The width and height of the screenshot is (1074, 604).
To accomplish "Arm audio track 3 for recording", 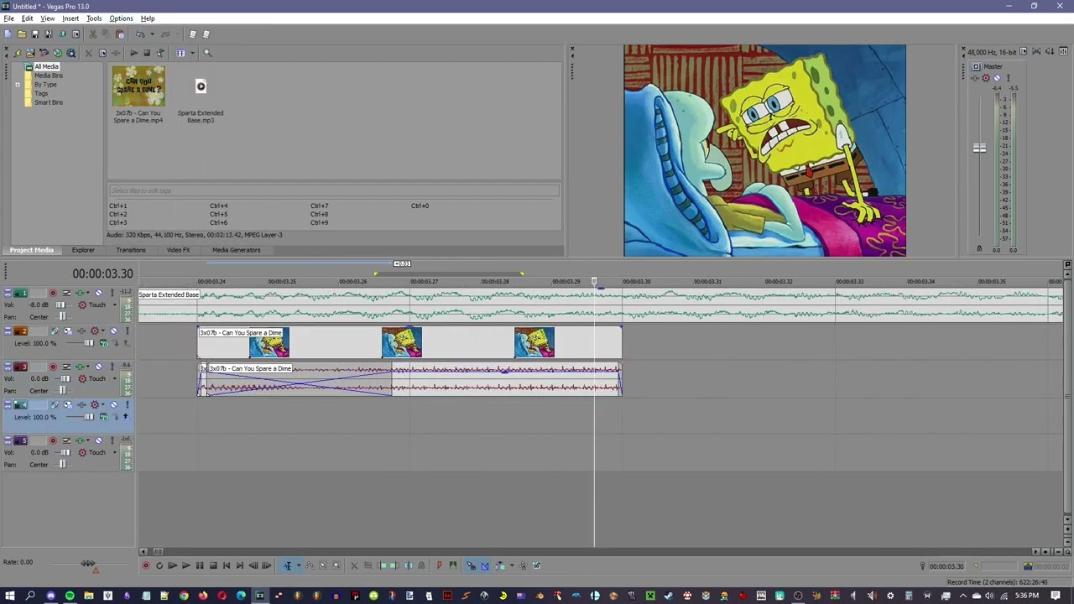I will (x=53, y=367).
